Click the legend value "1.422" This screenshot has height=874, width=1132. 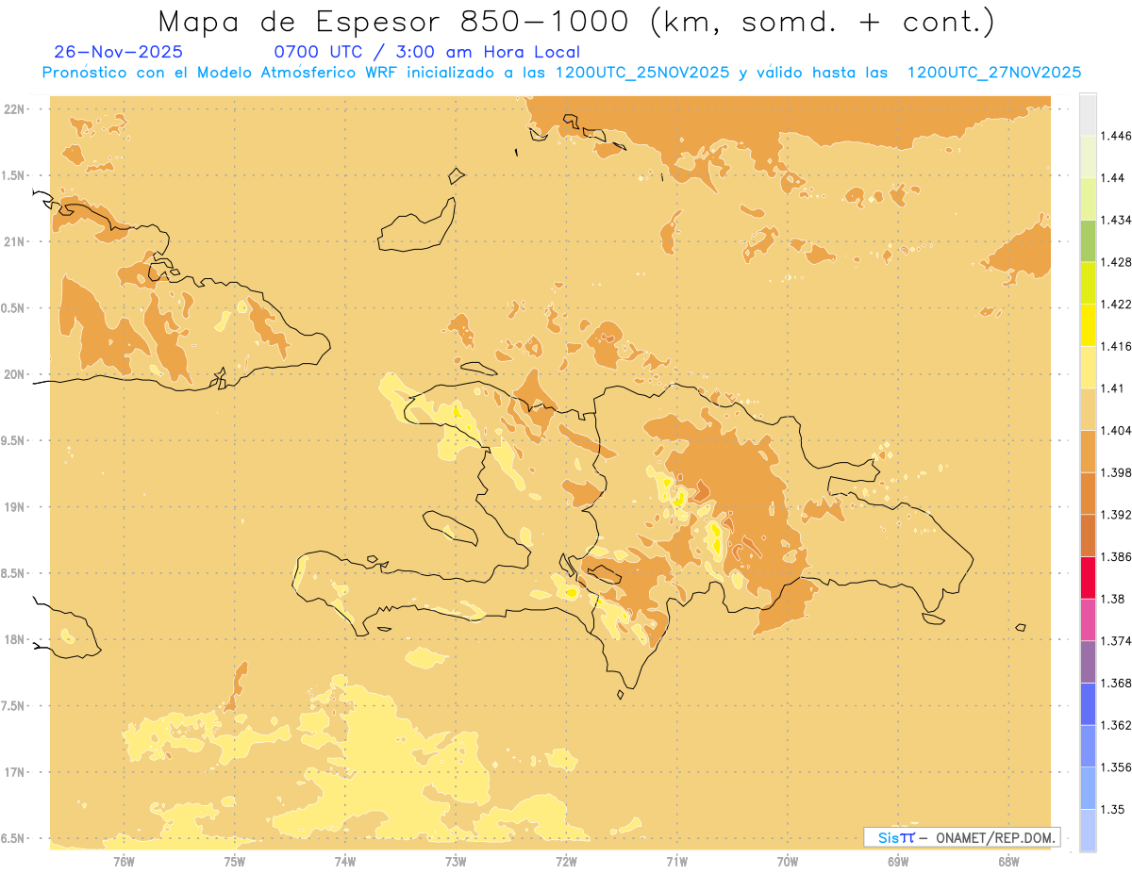[1115, 304]
